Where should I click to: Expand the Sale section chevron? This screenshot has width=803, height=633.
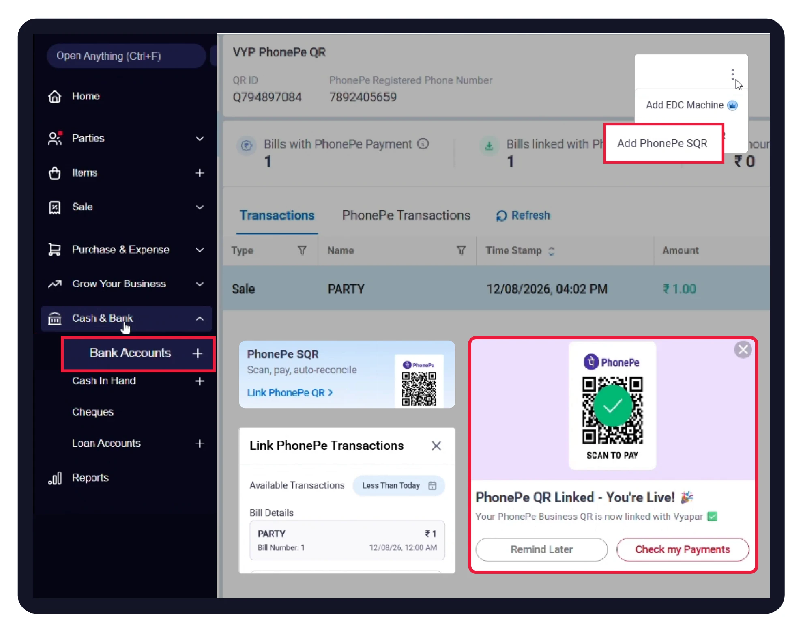click(x=200, y=207)
